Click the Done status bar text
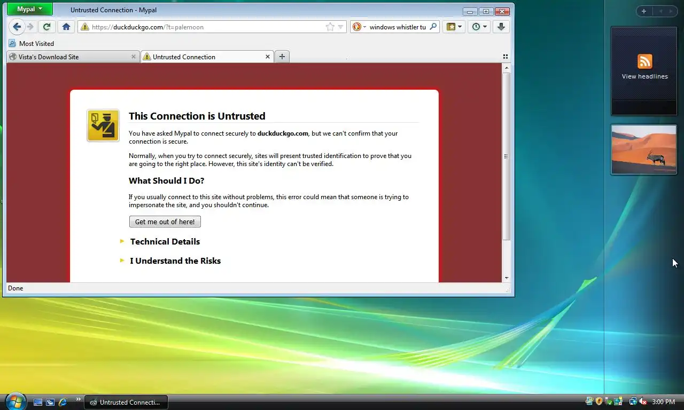This screenshot has height=410, width=684. coord(15,288)
